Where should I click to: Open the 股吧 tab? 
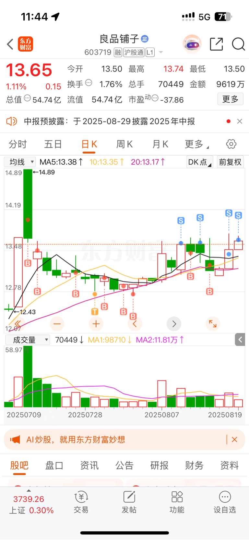19,465
